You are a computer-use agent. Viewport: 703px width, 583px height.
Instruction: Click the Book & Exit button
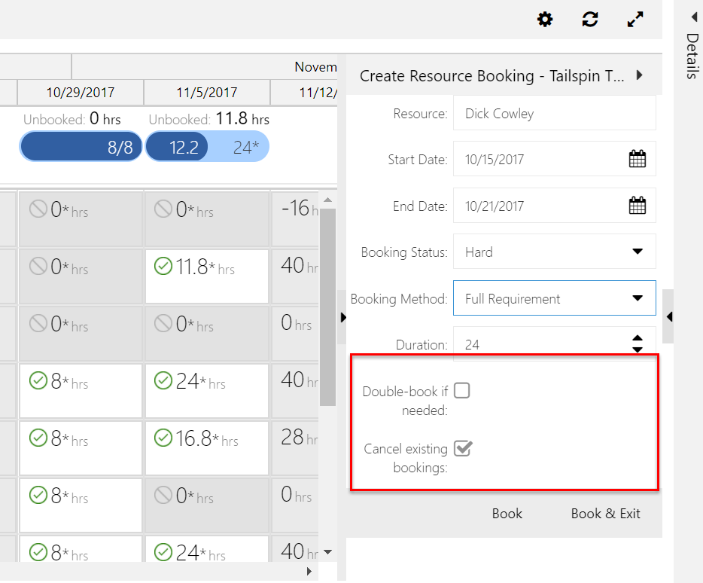[605, 514]
